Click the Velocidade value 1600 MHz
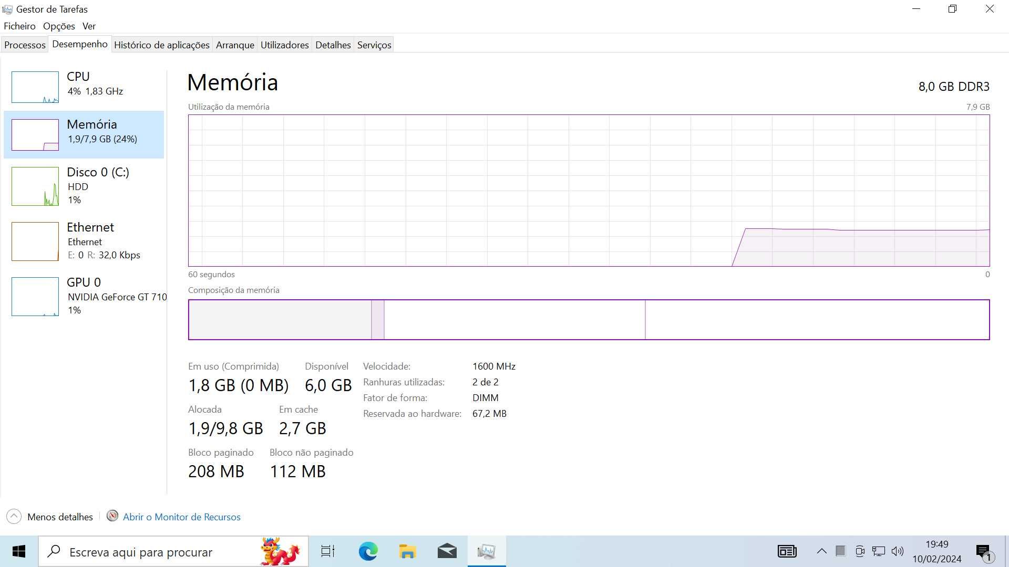Viewport: 1009px width, 567px height. [494, 366]
